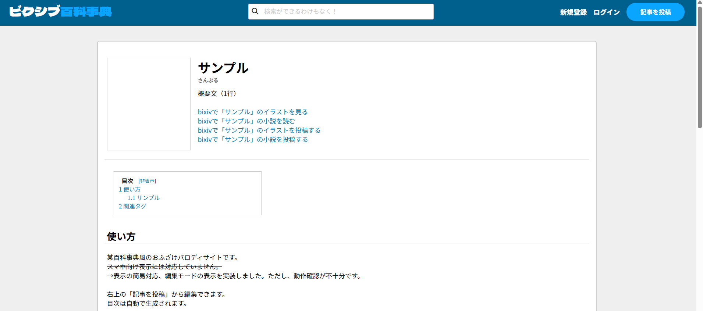703x311 pixels.
Task: Jump to section 1 使い方
Action: click(x=129, y=189)
